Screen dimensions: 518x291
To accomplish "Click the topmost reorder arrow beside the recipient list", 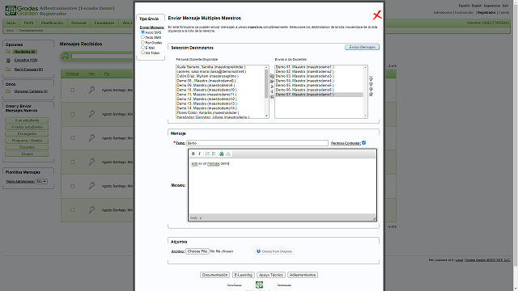I will click(x=371, y=78).
